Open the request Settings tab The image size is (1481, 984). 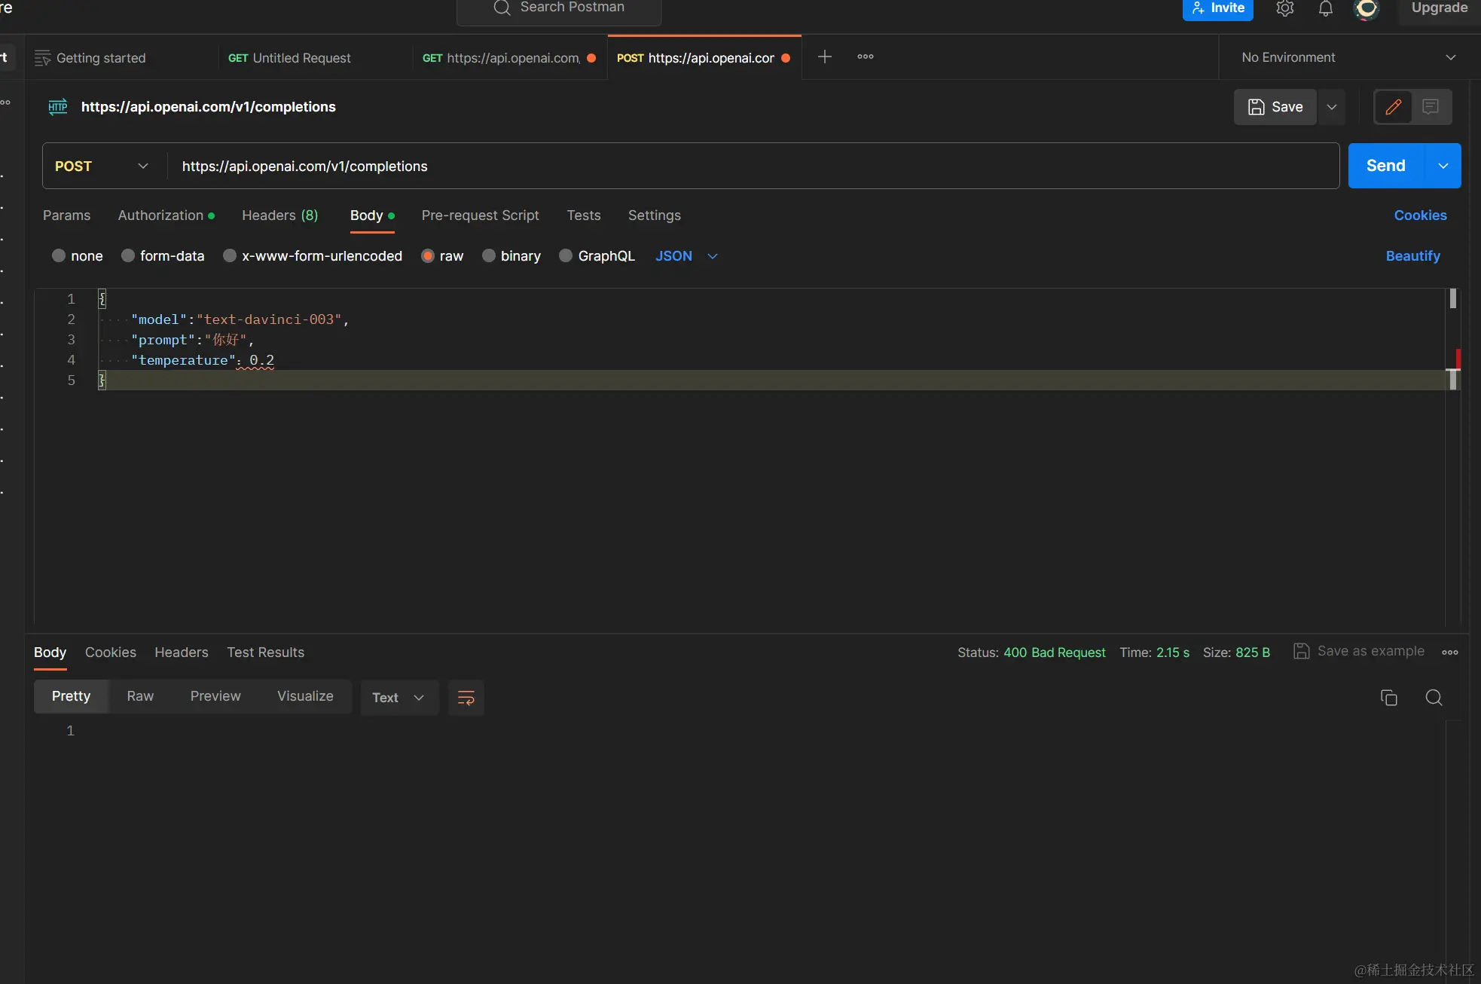pyautogui.click(x=654, y=215)
